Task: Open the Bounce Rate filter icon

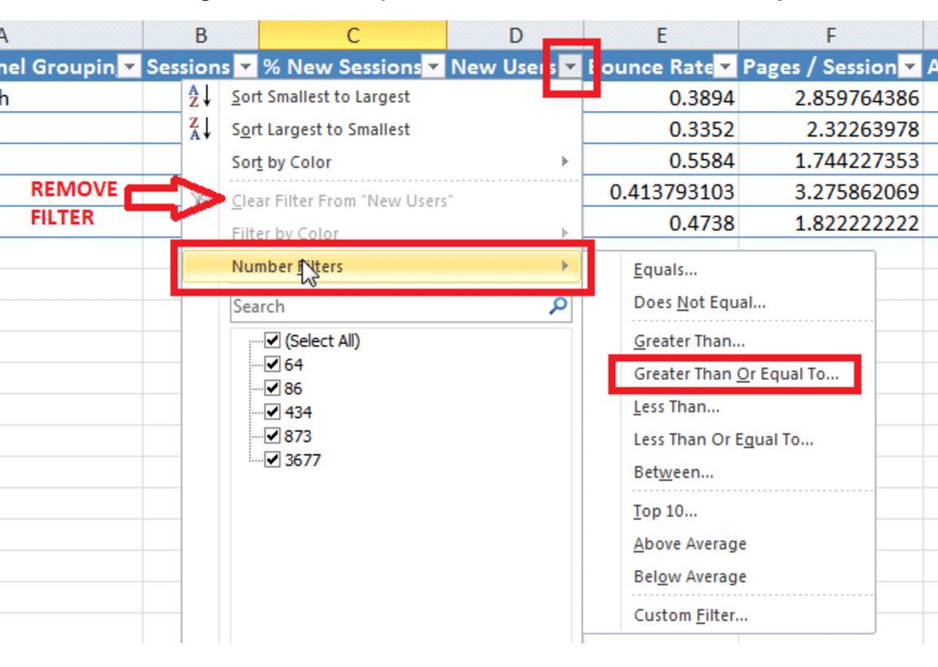Action: 724,66
